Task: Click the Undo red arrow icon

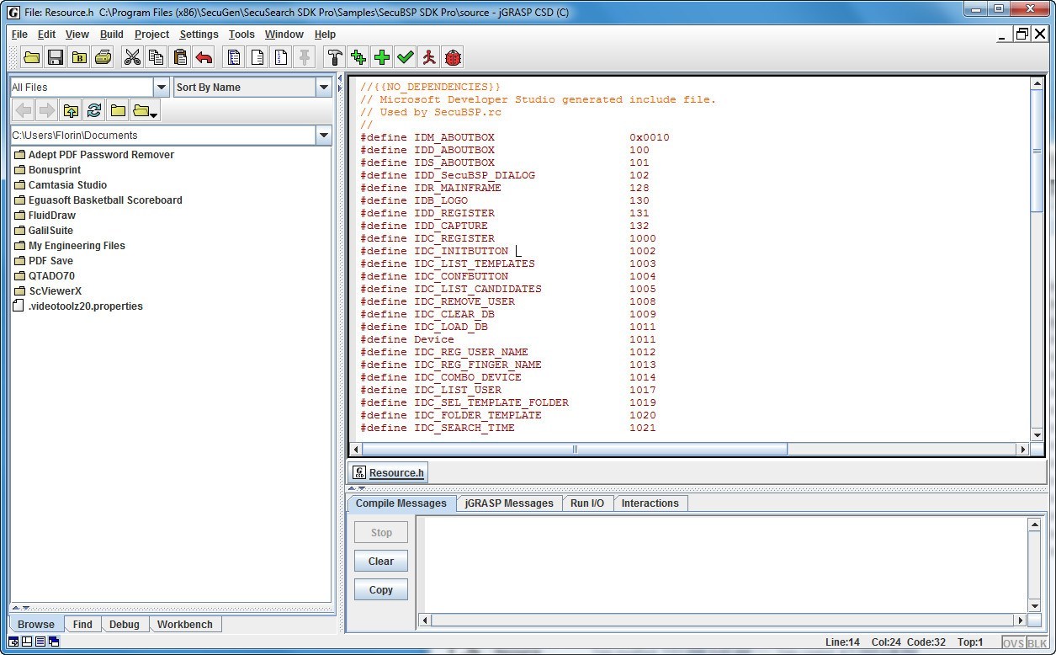Action: click(x=204, y=56)
